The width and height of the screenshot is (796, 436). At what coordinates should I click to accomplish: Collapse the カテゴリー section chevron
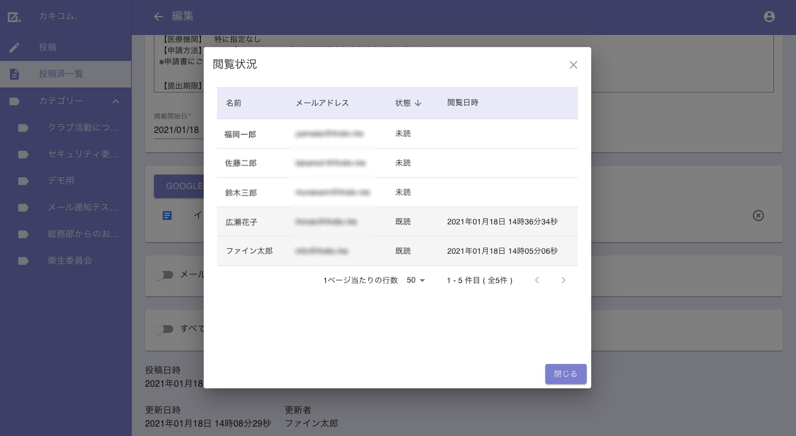tap(116, 101)
